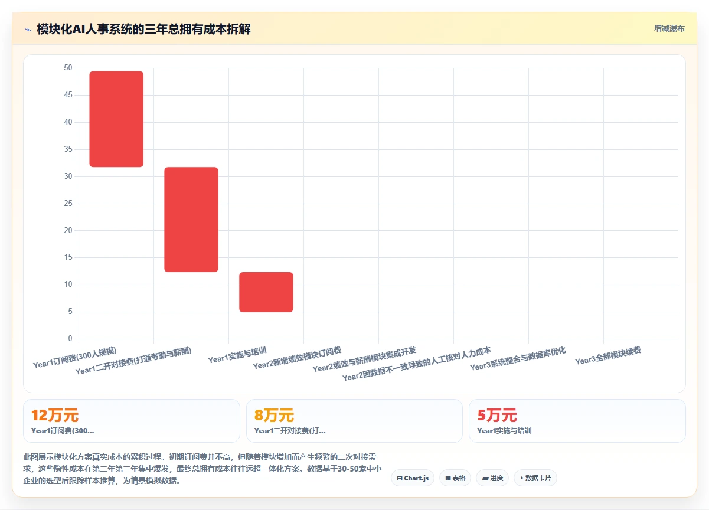
Task: Click the y-axis value 25
Action: [x=68, y=204]
